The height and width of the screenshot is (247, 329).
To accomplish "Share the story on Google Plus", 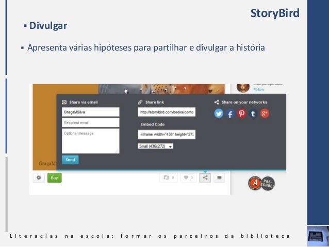I will (265, 113).
